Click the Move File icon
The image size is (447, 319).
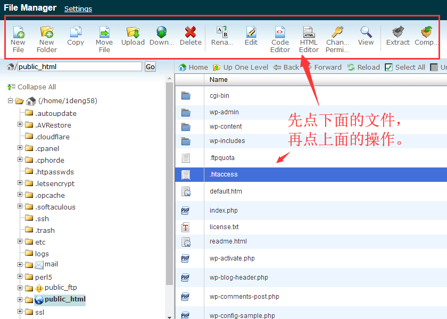(104, 33)
